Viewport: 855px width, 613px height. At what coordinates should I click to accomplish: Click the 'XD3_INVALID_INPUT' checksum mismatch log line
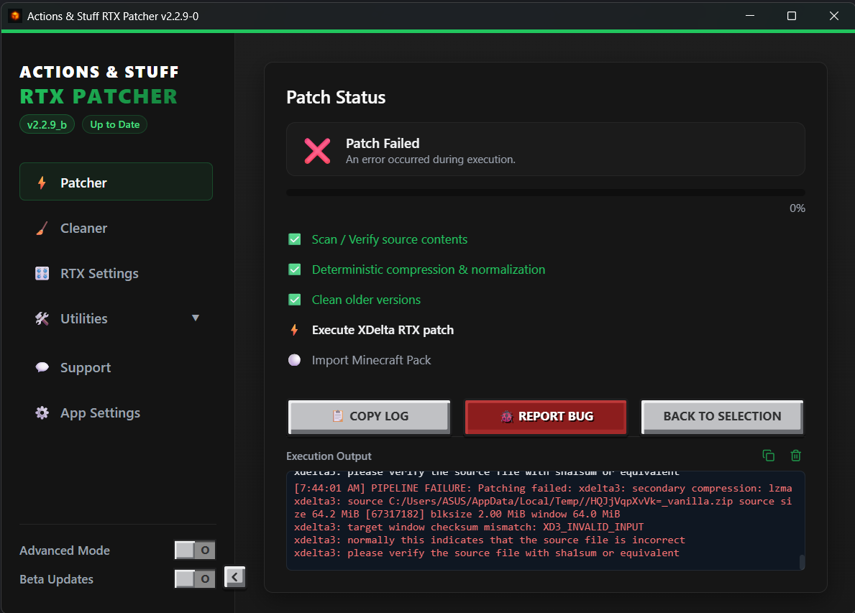point(469,527)
